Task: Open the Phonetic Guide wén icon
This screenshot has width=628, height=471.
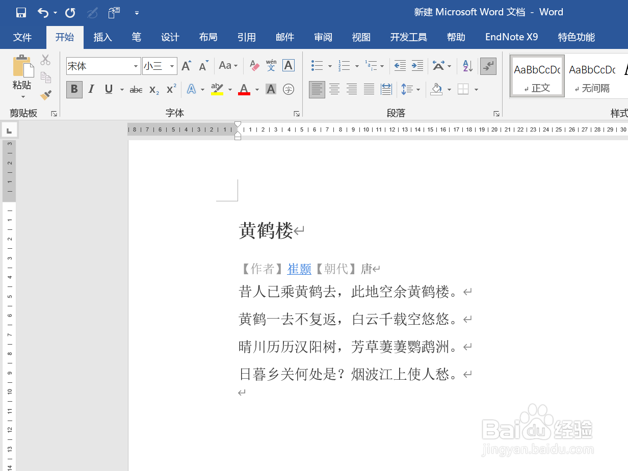Action: (271, 65)
